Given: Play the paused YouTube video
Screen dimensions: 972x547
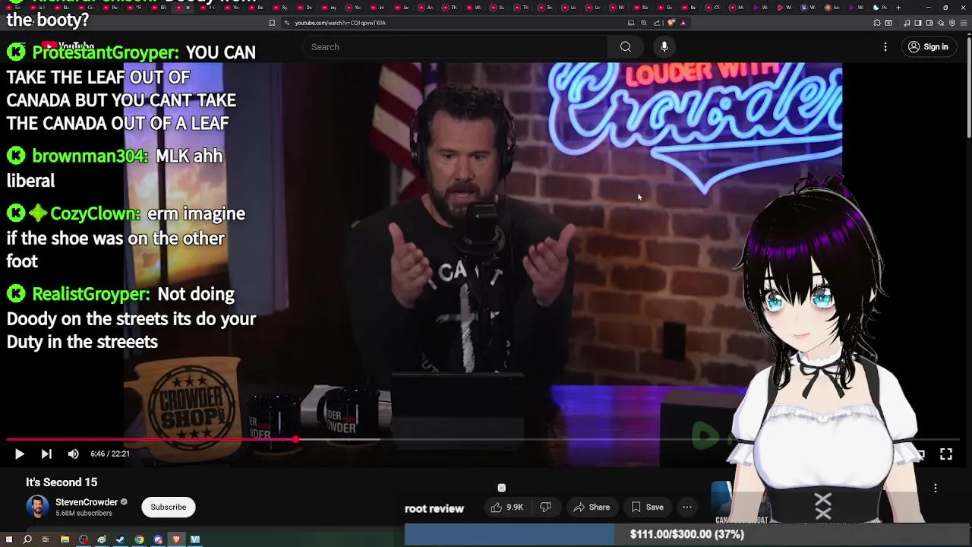Looking at the screenshot, I should 19,454.
